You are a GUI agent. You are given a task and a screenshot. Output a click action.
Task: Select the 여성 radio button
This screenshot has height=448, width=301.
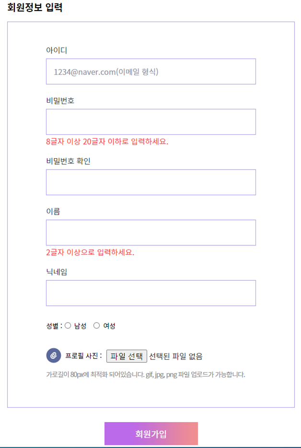coord(96,326)
